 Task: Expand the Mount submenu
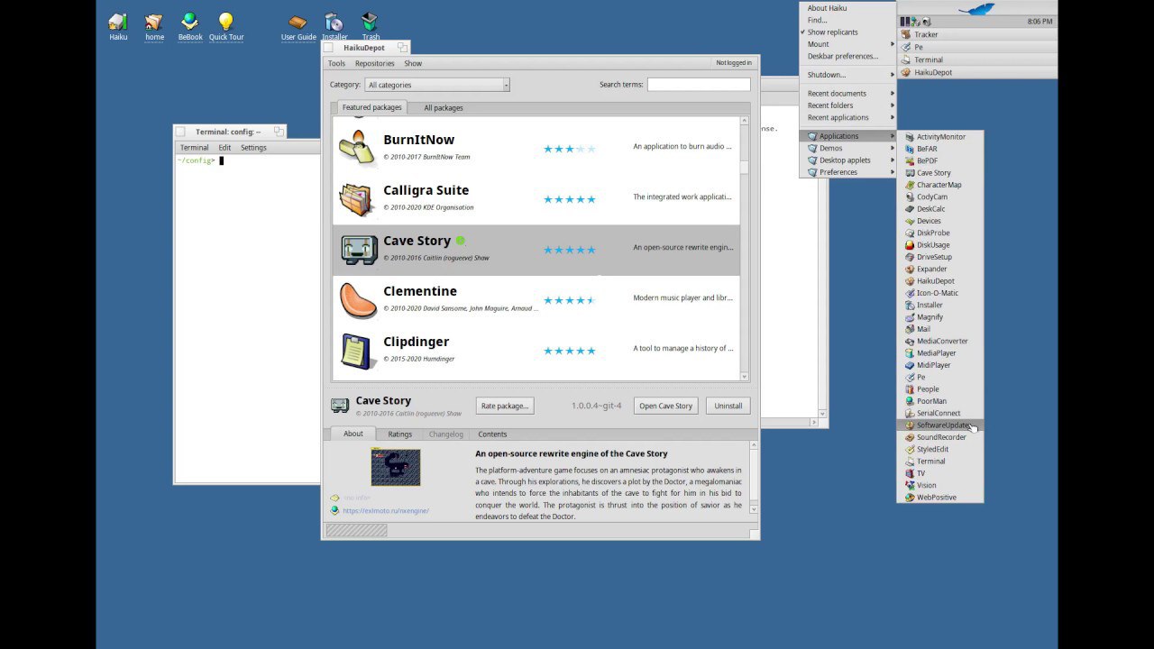847,44
